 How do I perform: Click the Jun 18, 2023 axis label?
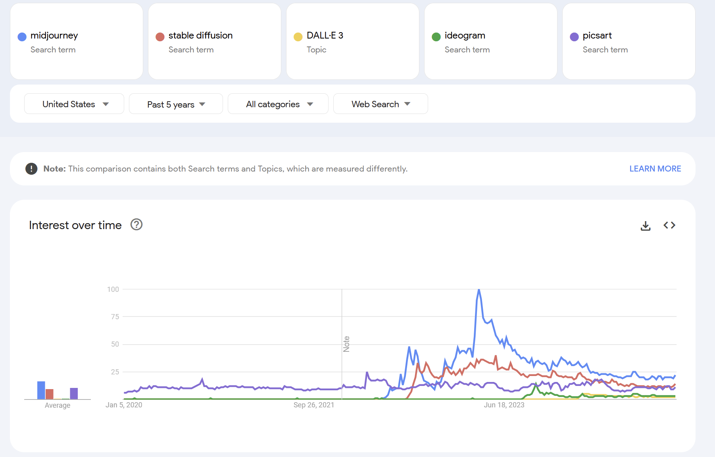[504, 405]
